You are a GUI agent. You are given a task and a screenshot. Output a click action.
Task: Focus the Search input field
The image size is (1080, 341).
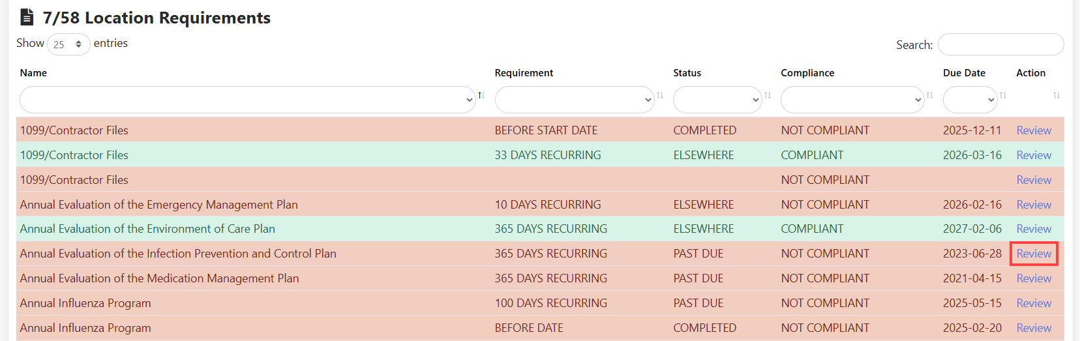(1000, 44)
